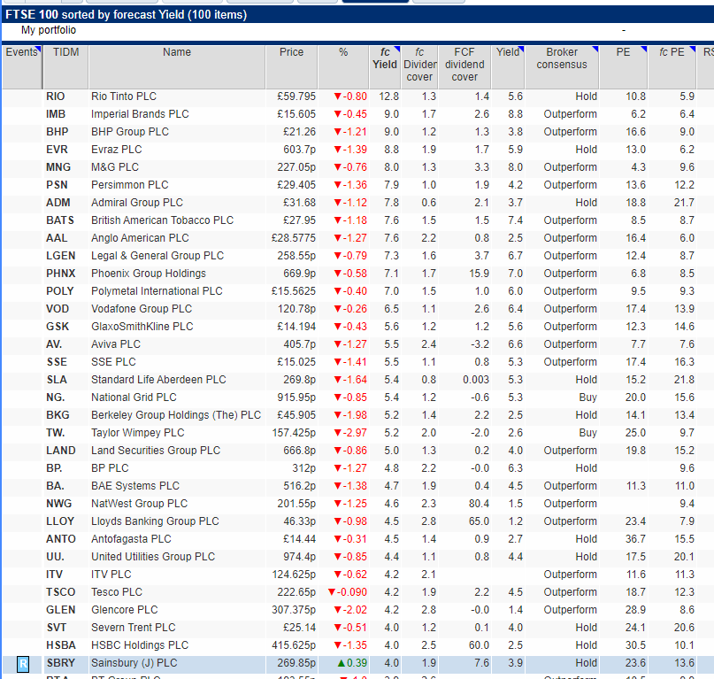Click the ANTO ticker
The image size is (714, 679).
pyautogui.click(x=61, y=539)
